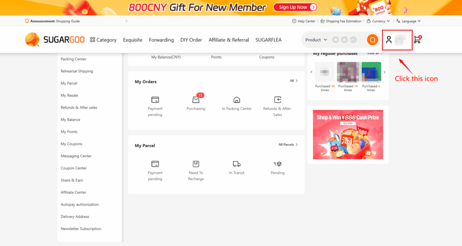This screenshot has height=246, width=462.
Task: Open My Points in sidebar
Action: 69,132
